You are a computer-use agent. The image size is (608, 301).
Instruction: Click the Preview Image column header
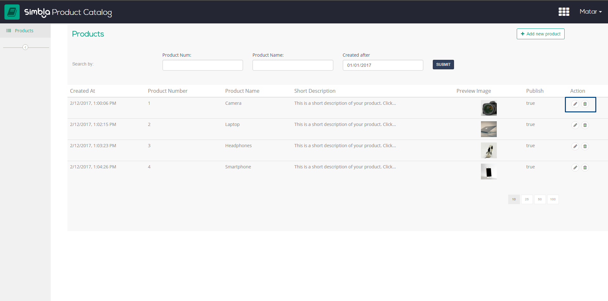474,91
